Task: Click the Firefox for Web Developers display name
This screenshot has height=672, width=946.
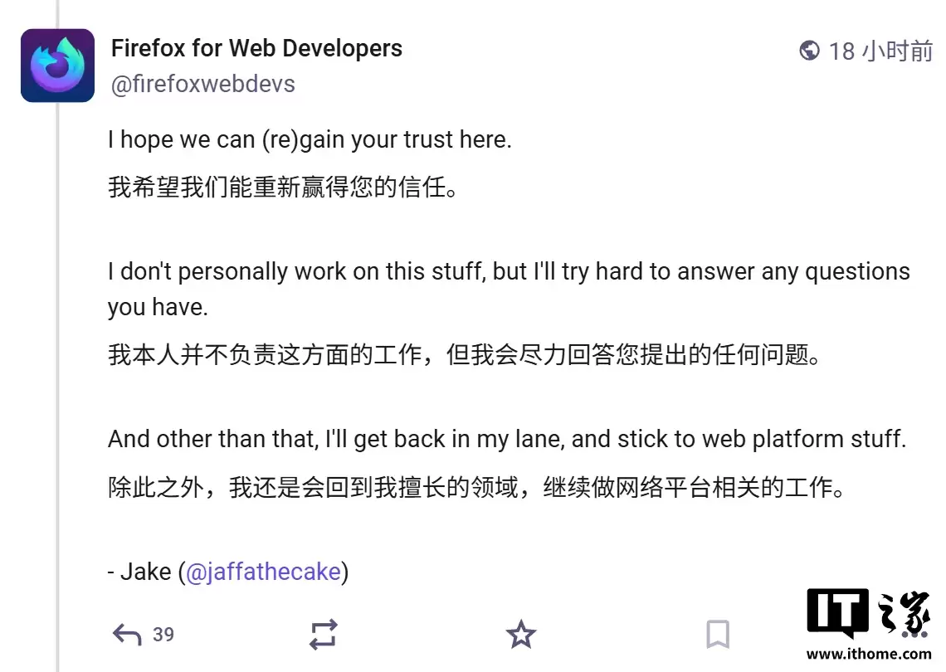Action: coord(256,48)
